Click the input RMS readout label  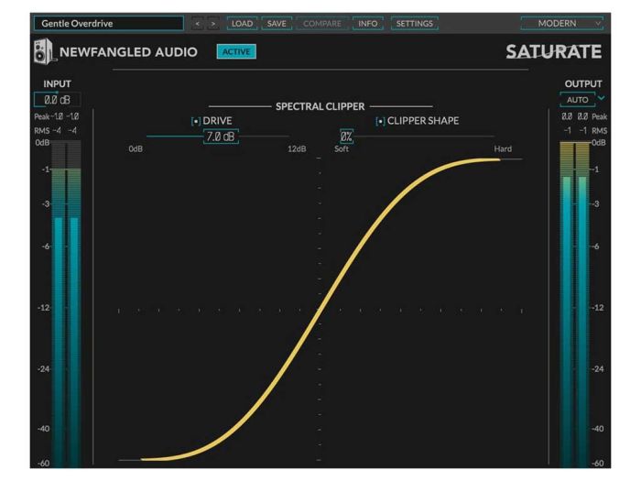(x=42, y=131)
